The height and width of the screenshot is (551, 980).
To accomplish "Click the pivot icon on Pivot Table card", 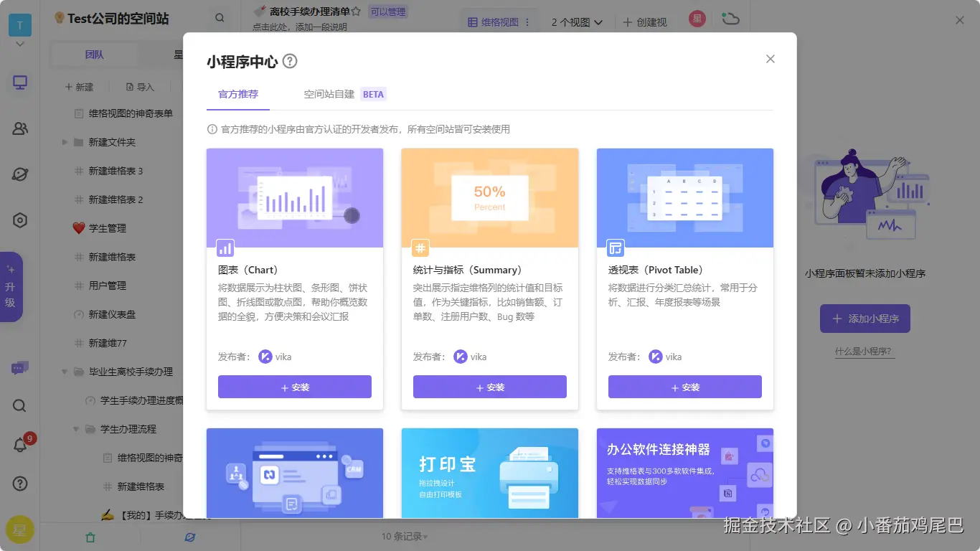I will 616,248.
